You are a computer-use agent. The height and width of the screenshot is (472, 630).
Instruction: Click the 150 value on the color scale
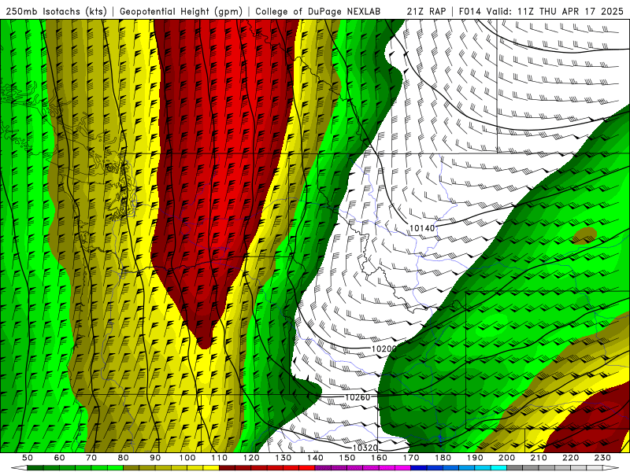[x=347, y=458]
